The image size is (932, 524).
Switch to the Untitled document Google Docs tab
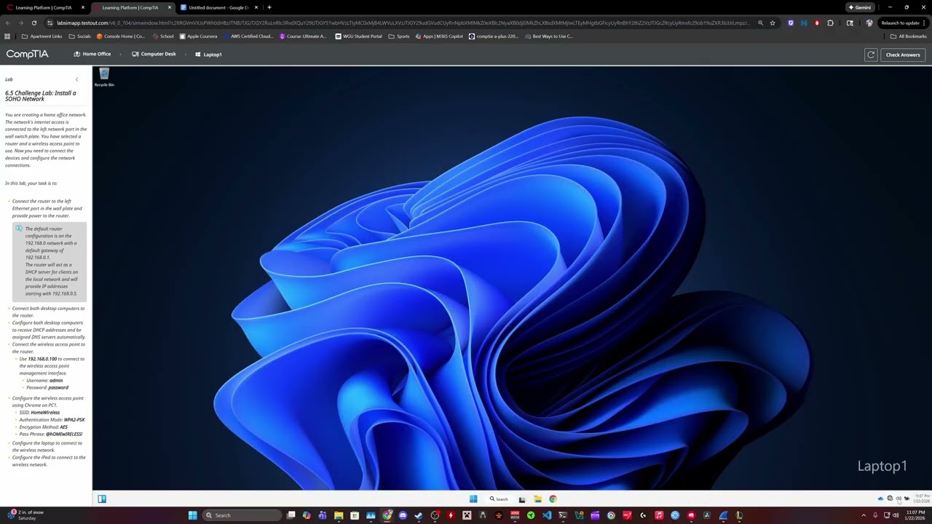(x=220, y=7)
